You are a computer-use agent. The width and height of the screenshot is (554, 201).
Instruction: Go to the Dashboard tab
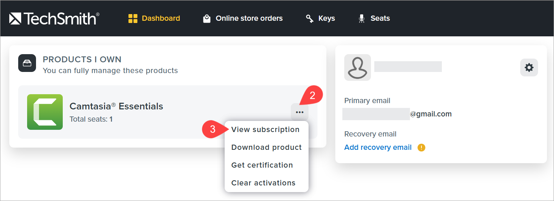coord(161,18)
